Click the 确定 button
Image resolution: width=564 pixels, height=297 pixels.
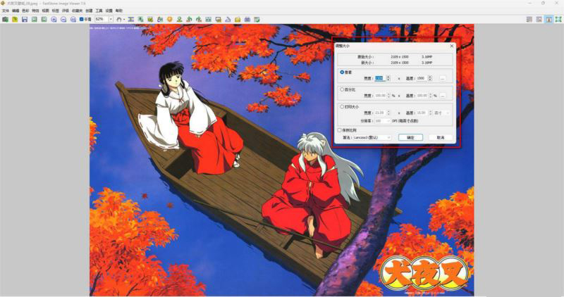[410, 137]
